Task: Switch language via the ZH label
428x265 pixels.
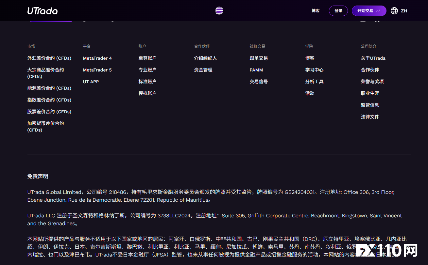Action: pos(404,11)
